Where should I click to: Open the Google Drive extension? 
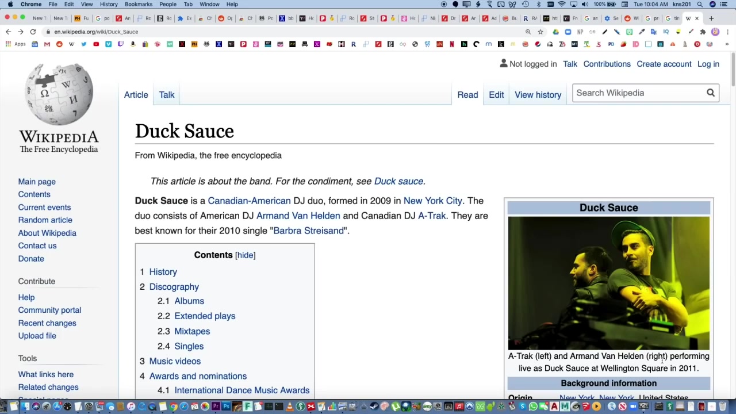click(555, 32)
